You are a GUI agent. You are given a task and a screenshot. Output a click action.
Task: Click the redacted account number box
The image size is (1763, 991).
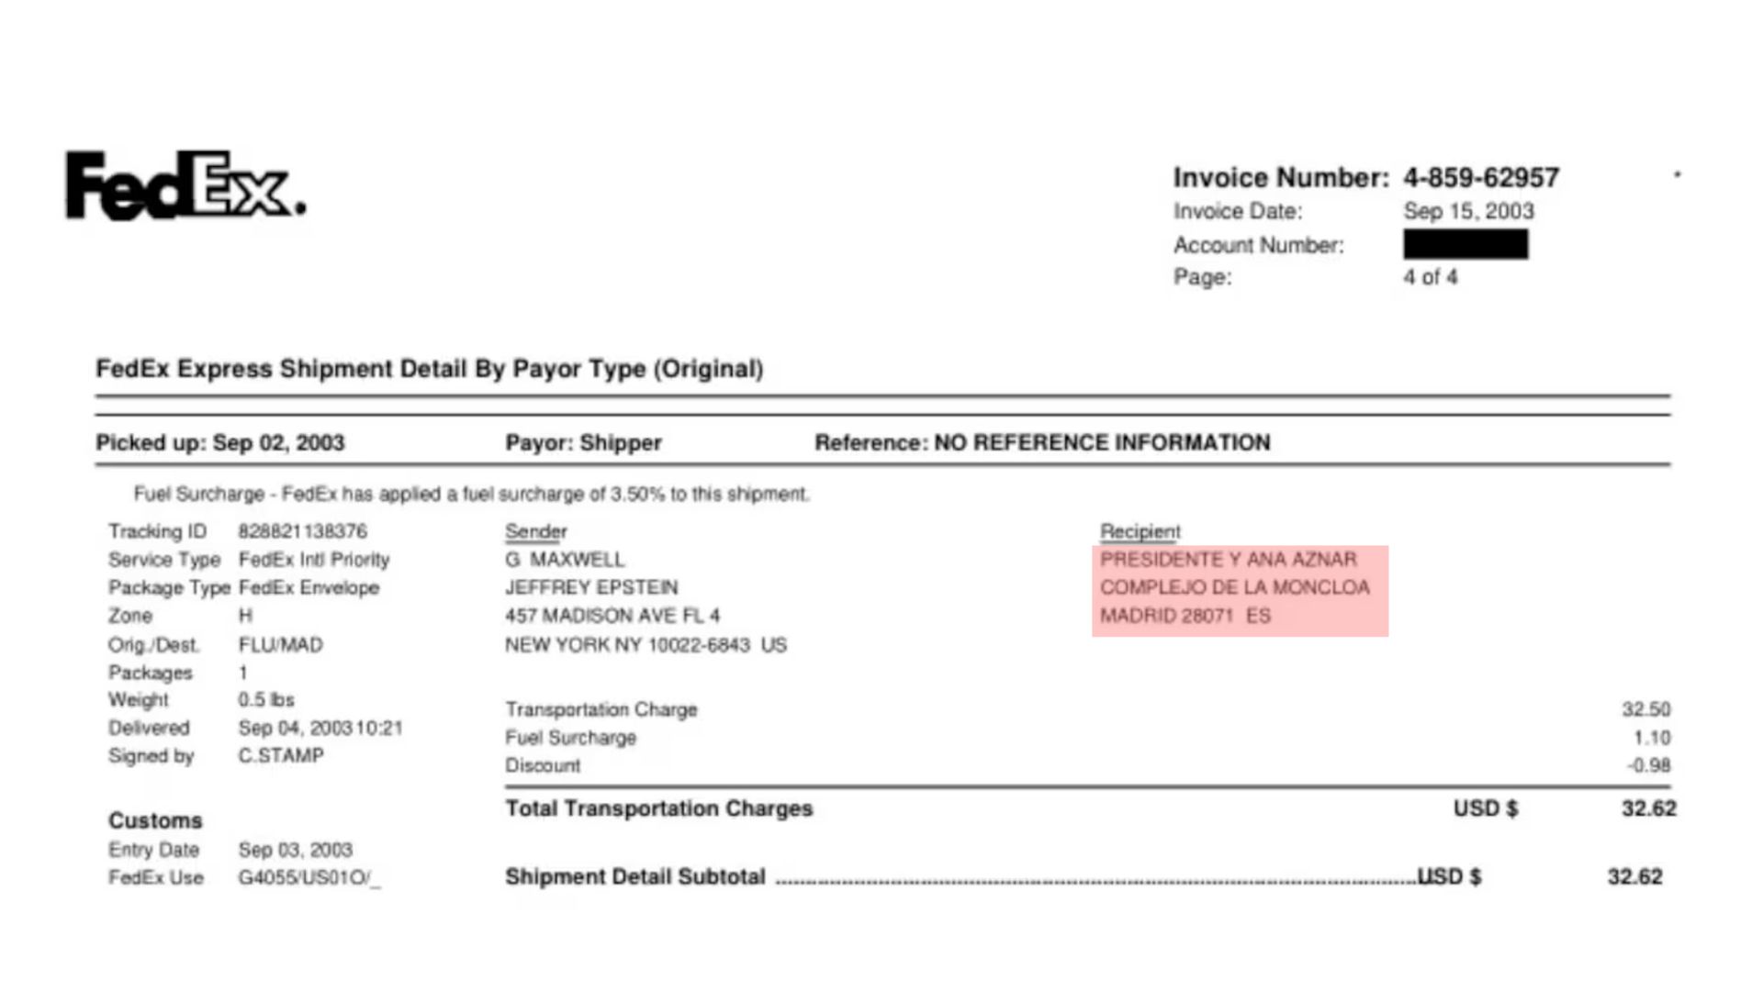point(1465,244)
